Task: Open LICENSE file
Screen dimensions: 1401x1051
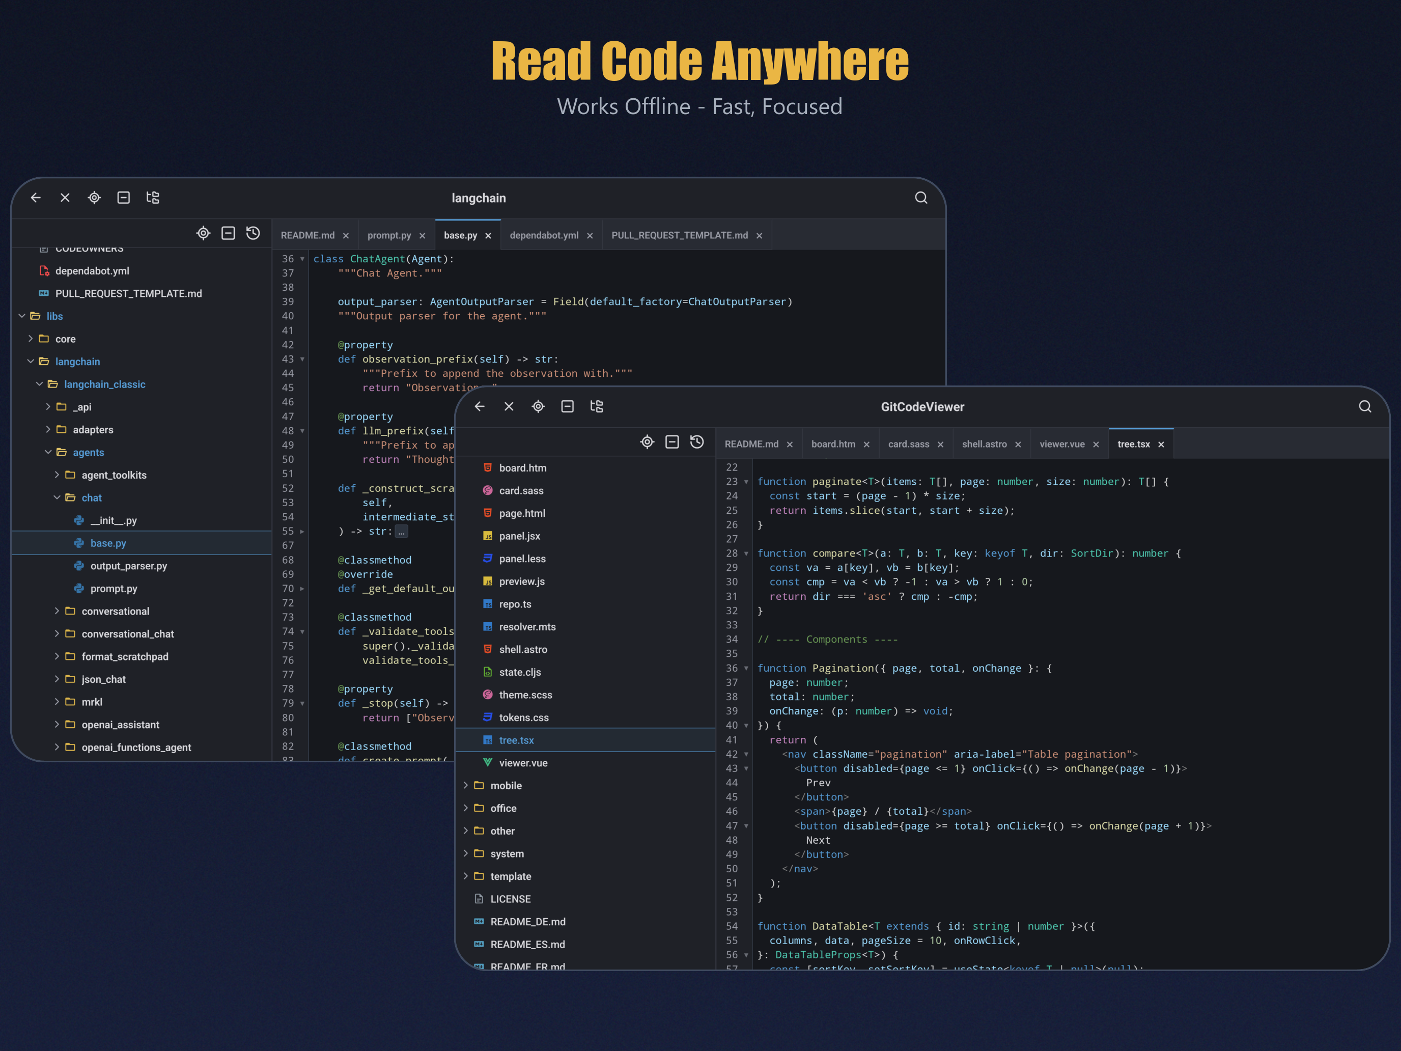Action: [586, 899]
